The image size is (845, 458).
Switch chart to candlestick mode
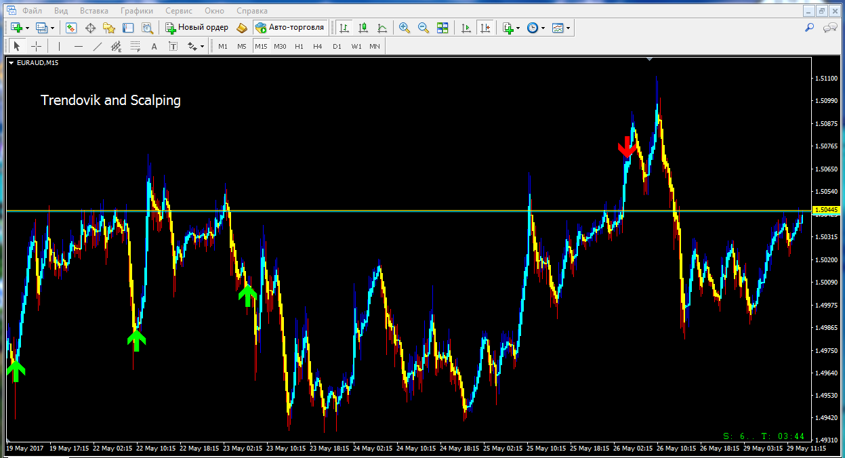point(363,28)
